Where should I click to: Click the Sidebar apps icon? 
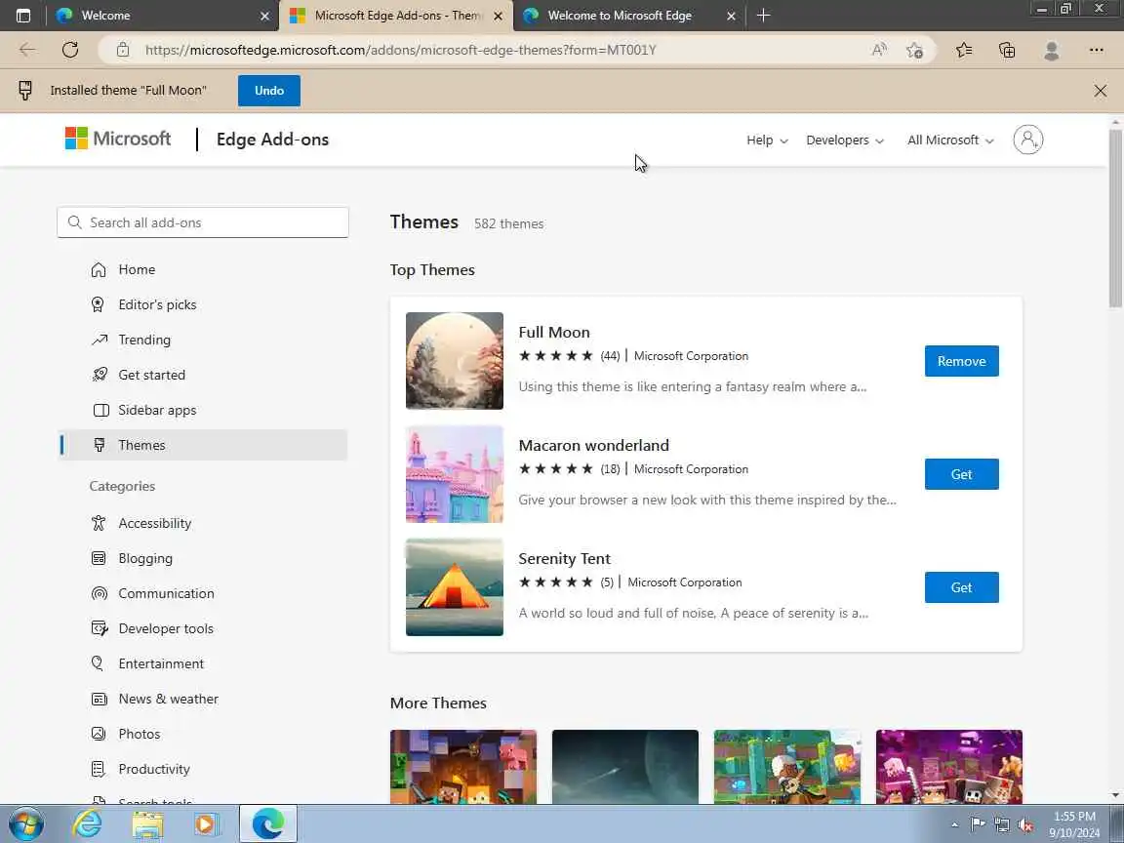coord(101,410)
